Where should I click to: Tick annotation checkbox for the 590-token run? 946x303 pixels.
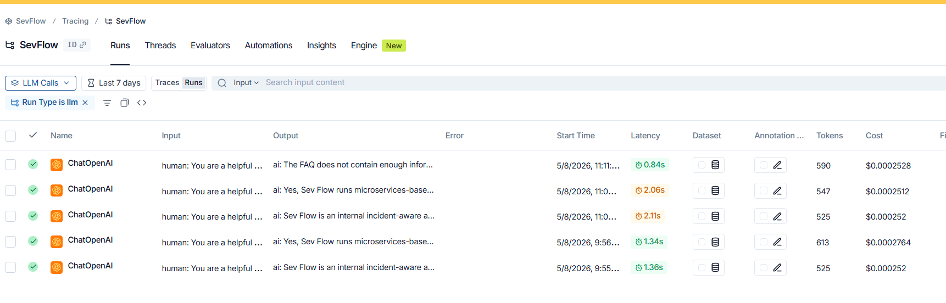[764, 165]
